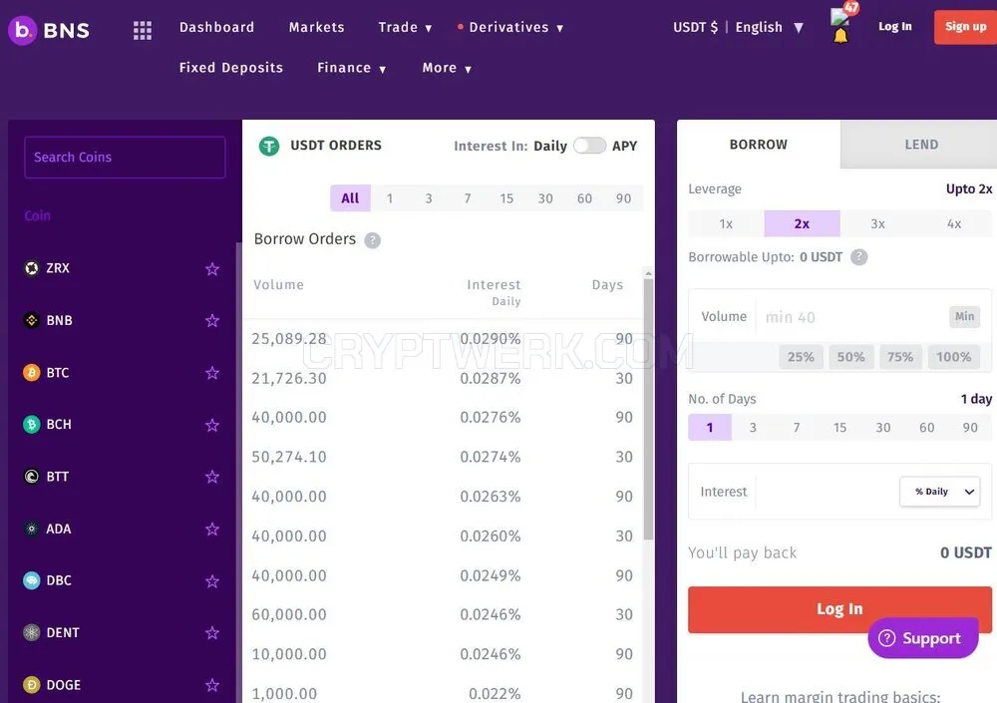Viewport: 997px width, 703px height.
Task: Click the BNB coin icon
Action: point(31,320)
